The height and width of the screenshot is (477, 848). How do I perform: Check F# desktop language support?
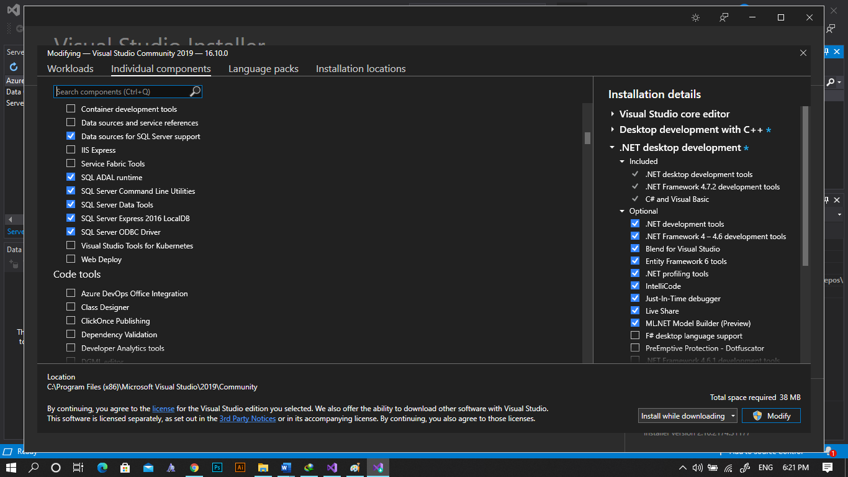pos(635,335)
